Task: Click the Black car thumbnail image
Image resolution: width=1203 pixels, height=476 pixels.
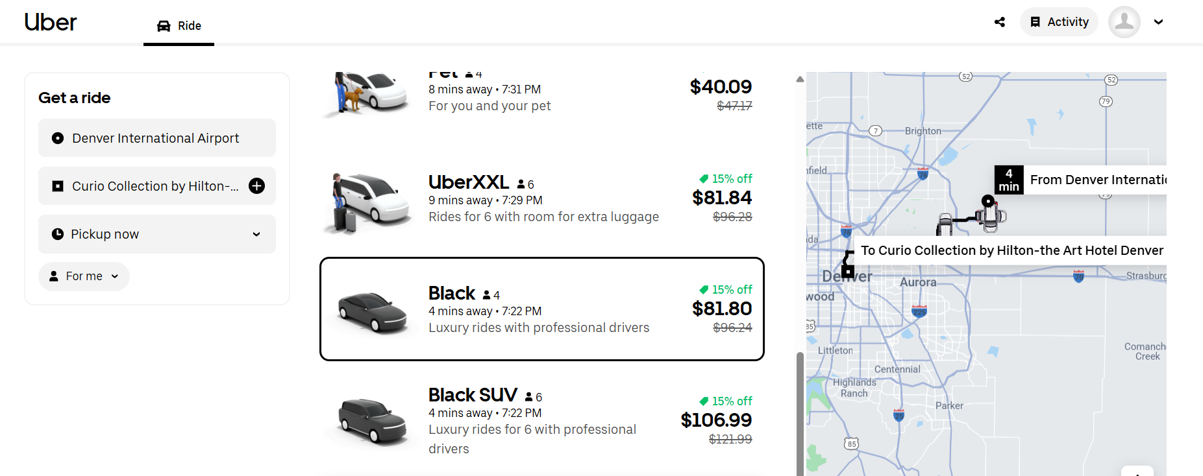Action: tap(372, 311)
